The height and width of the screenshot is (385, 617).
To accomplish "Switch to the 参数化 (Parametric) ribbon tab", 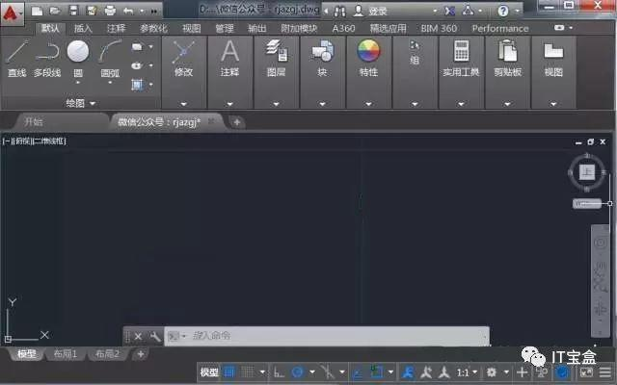I will pos(153,28).
